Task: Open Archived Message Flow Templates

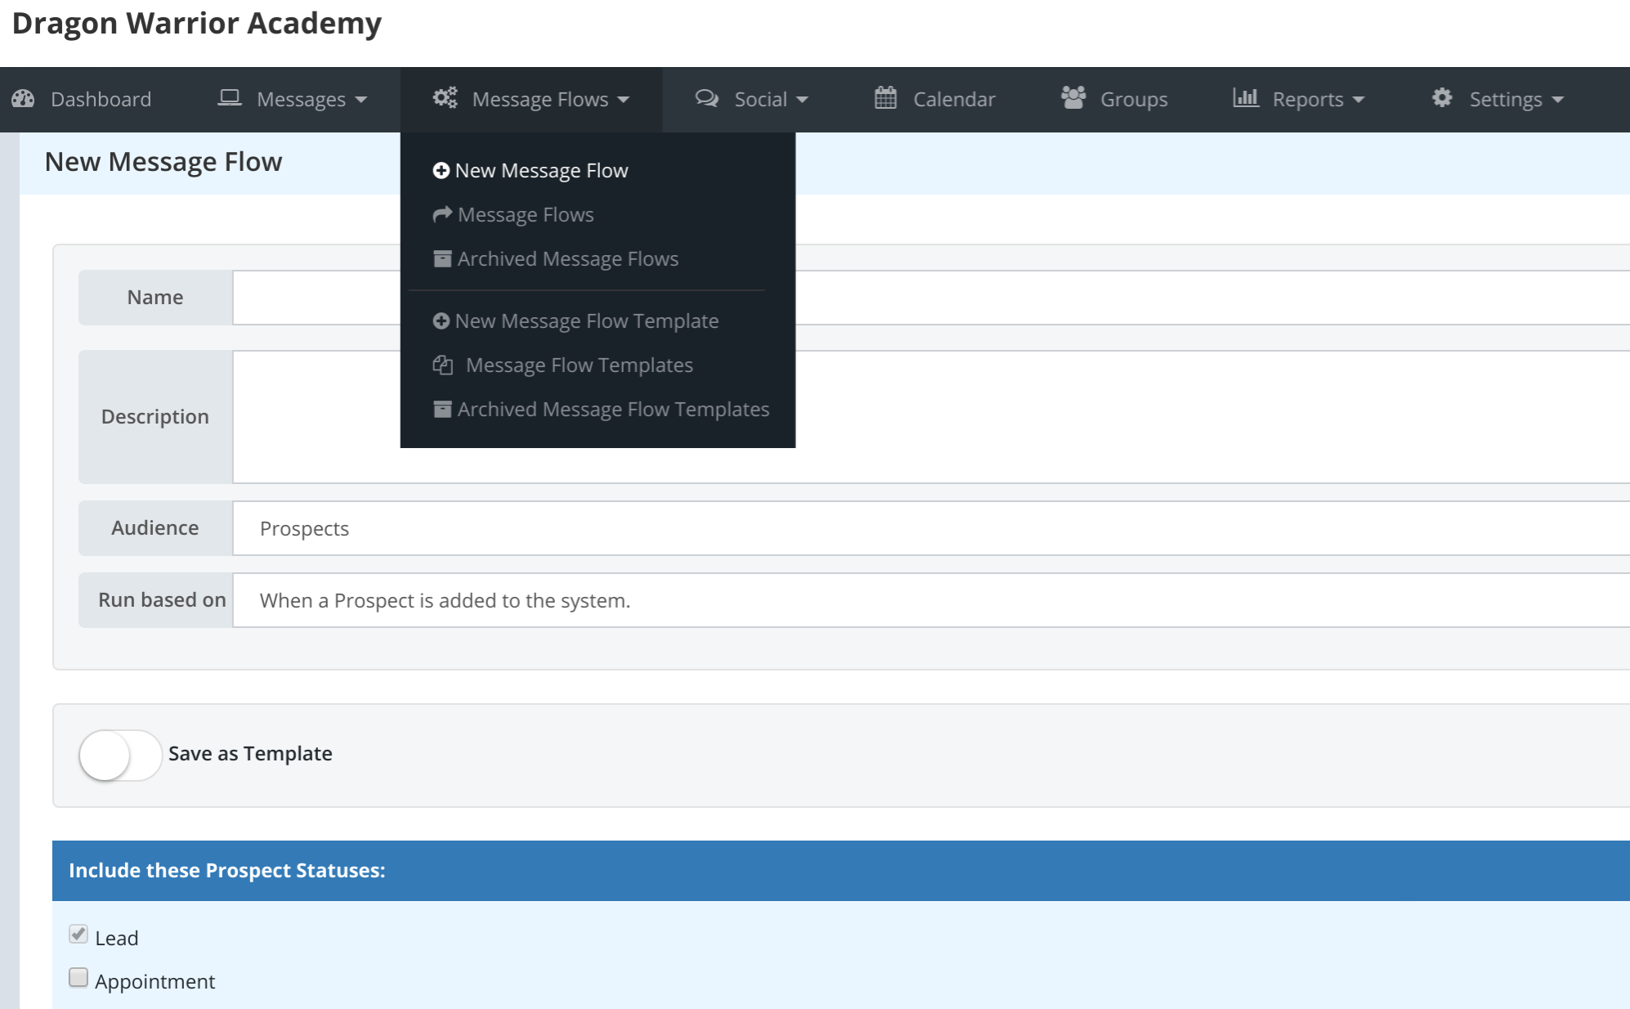Action: point(612,410)
